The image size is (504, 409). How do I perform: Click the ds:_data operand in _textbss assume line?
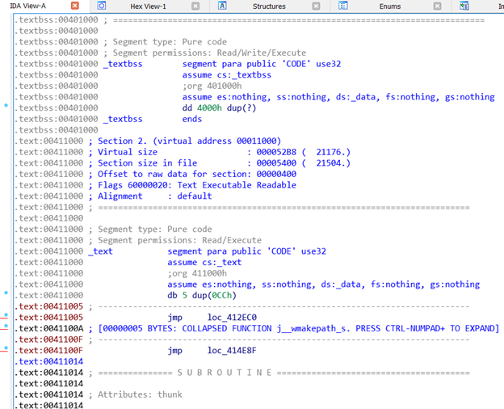pyautogui.click(x=358, y=97)
